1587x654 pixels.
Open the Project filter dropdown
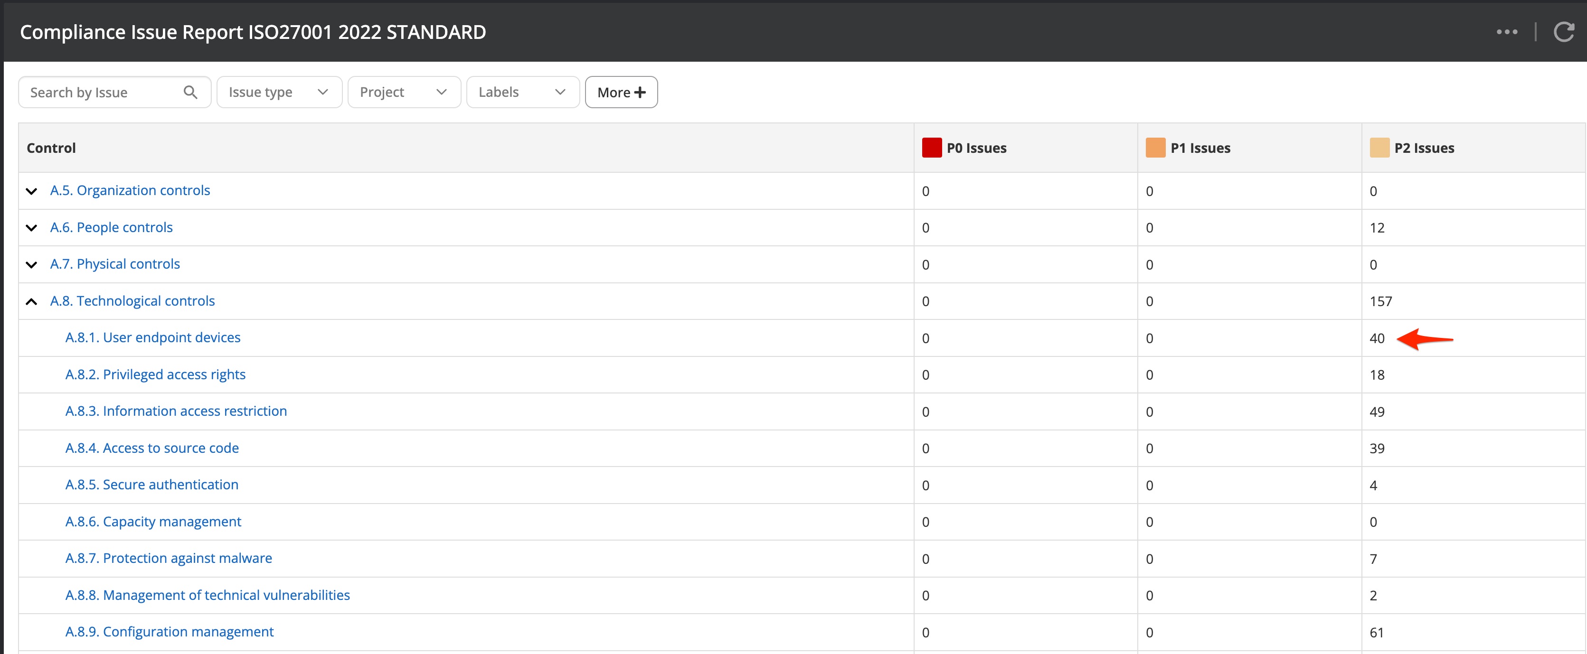pos(404,93)
